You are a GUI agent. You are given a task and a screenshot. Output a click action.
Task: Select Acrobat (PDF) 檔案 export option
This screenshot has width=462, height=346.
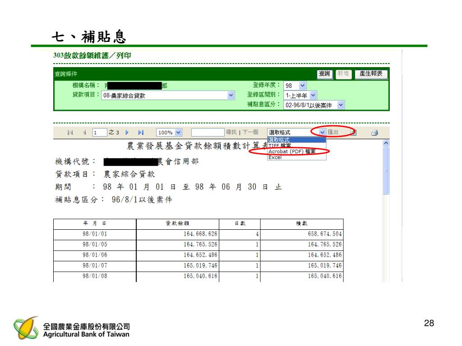(x=296, y=151)
